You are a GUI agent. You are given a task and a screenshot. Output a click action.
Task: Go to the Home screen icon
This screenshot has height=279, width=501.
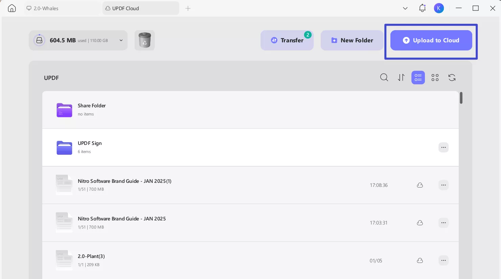(x=12, y=8)
